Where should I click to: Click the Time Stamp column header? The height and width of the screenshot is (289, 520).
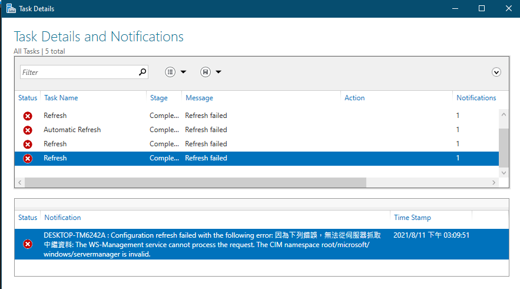tap(412, 218)
